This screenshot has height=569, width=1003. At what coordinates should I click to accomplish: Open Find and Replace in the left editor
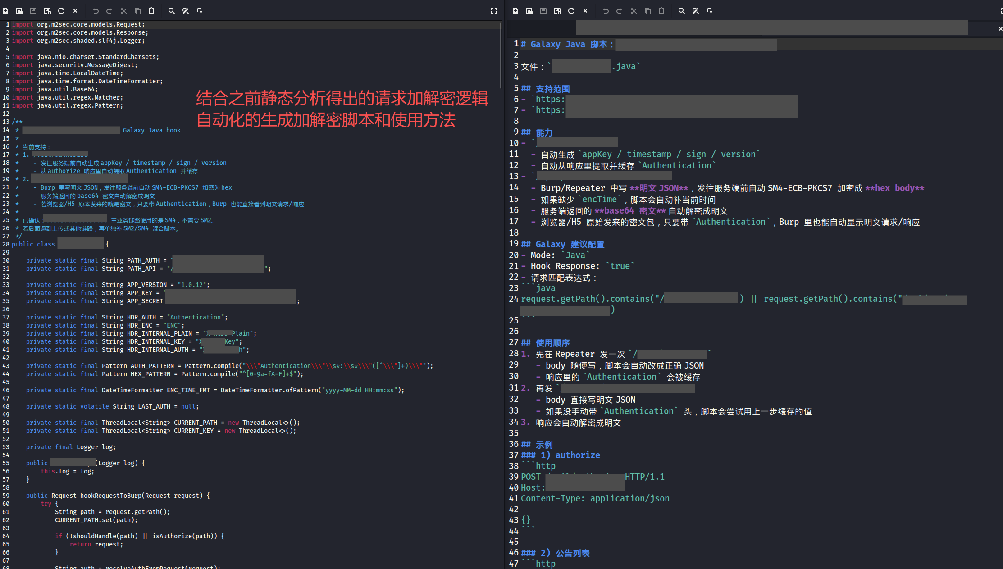pyautogui.click(x=186, y=11)
